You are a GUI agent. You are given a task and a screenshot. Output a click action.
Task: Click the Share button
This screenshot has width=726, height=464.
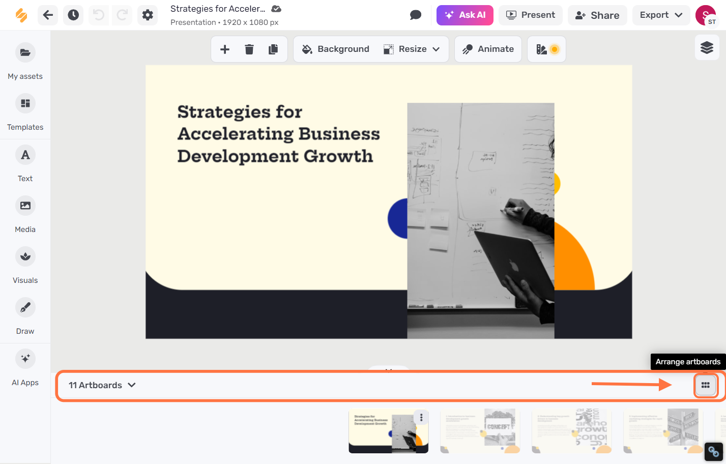pyautogui.click(x=597, y=15)
